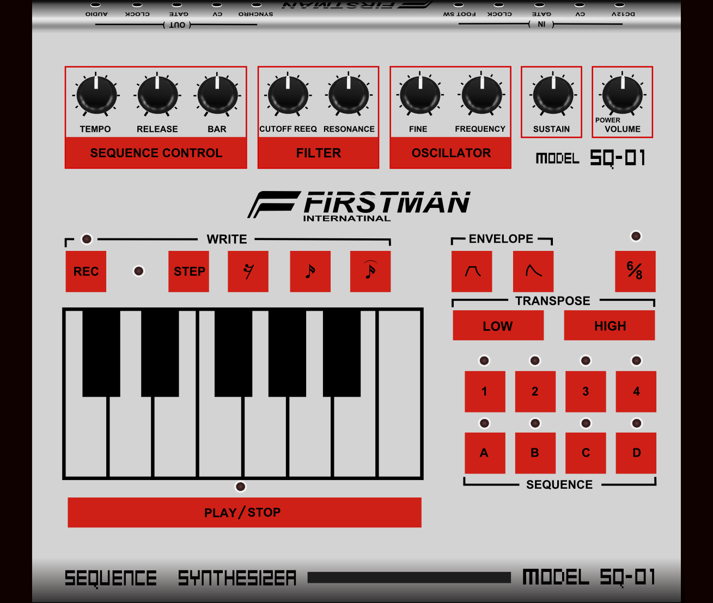Select the tied note write button
713x603 pixels.
370,272
